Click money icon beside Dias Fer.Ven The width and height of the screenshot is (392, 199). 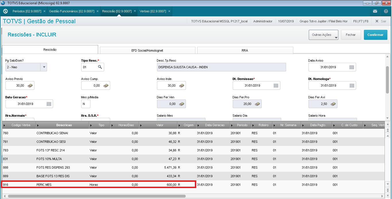(x=182, y=104)
